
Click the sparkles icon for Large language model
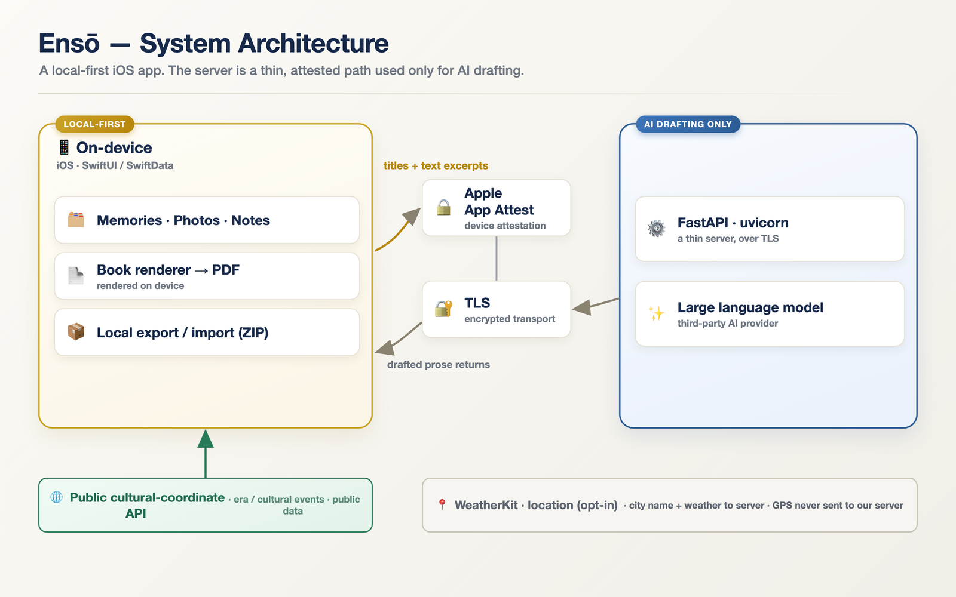coord(656,313)
